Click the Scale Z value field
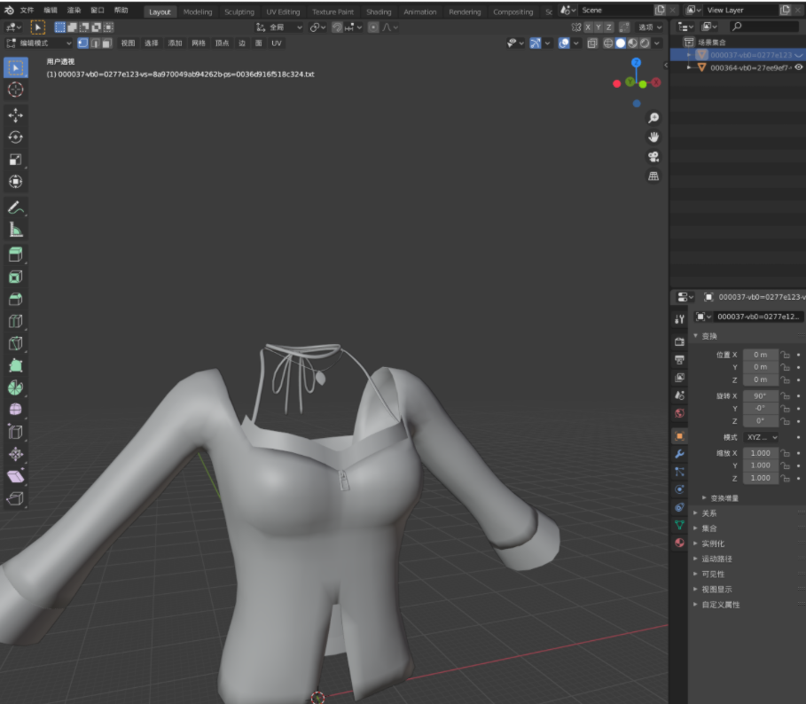This screenshot has height=704, width=806. point(761,478)
